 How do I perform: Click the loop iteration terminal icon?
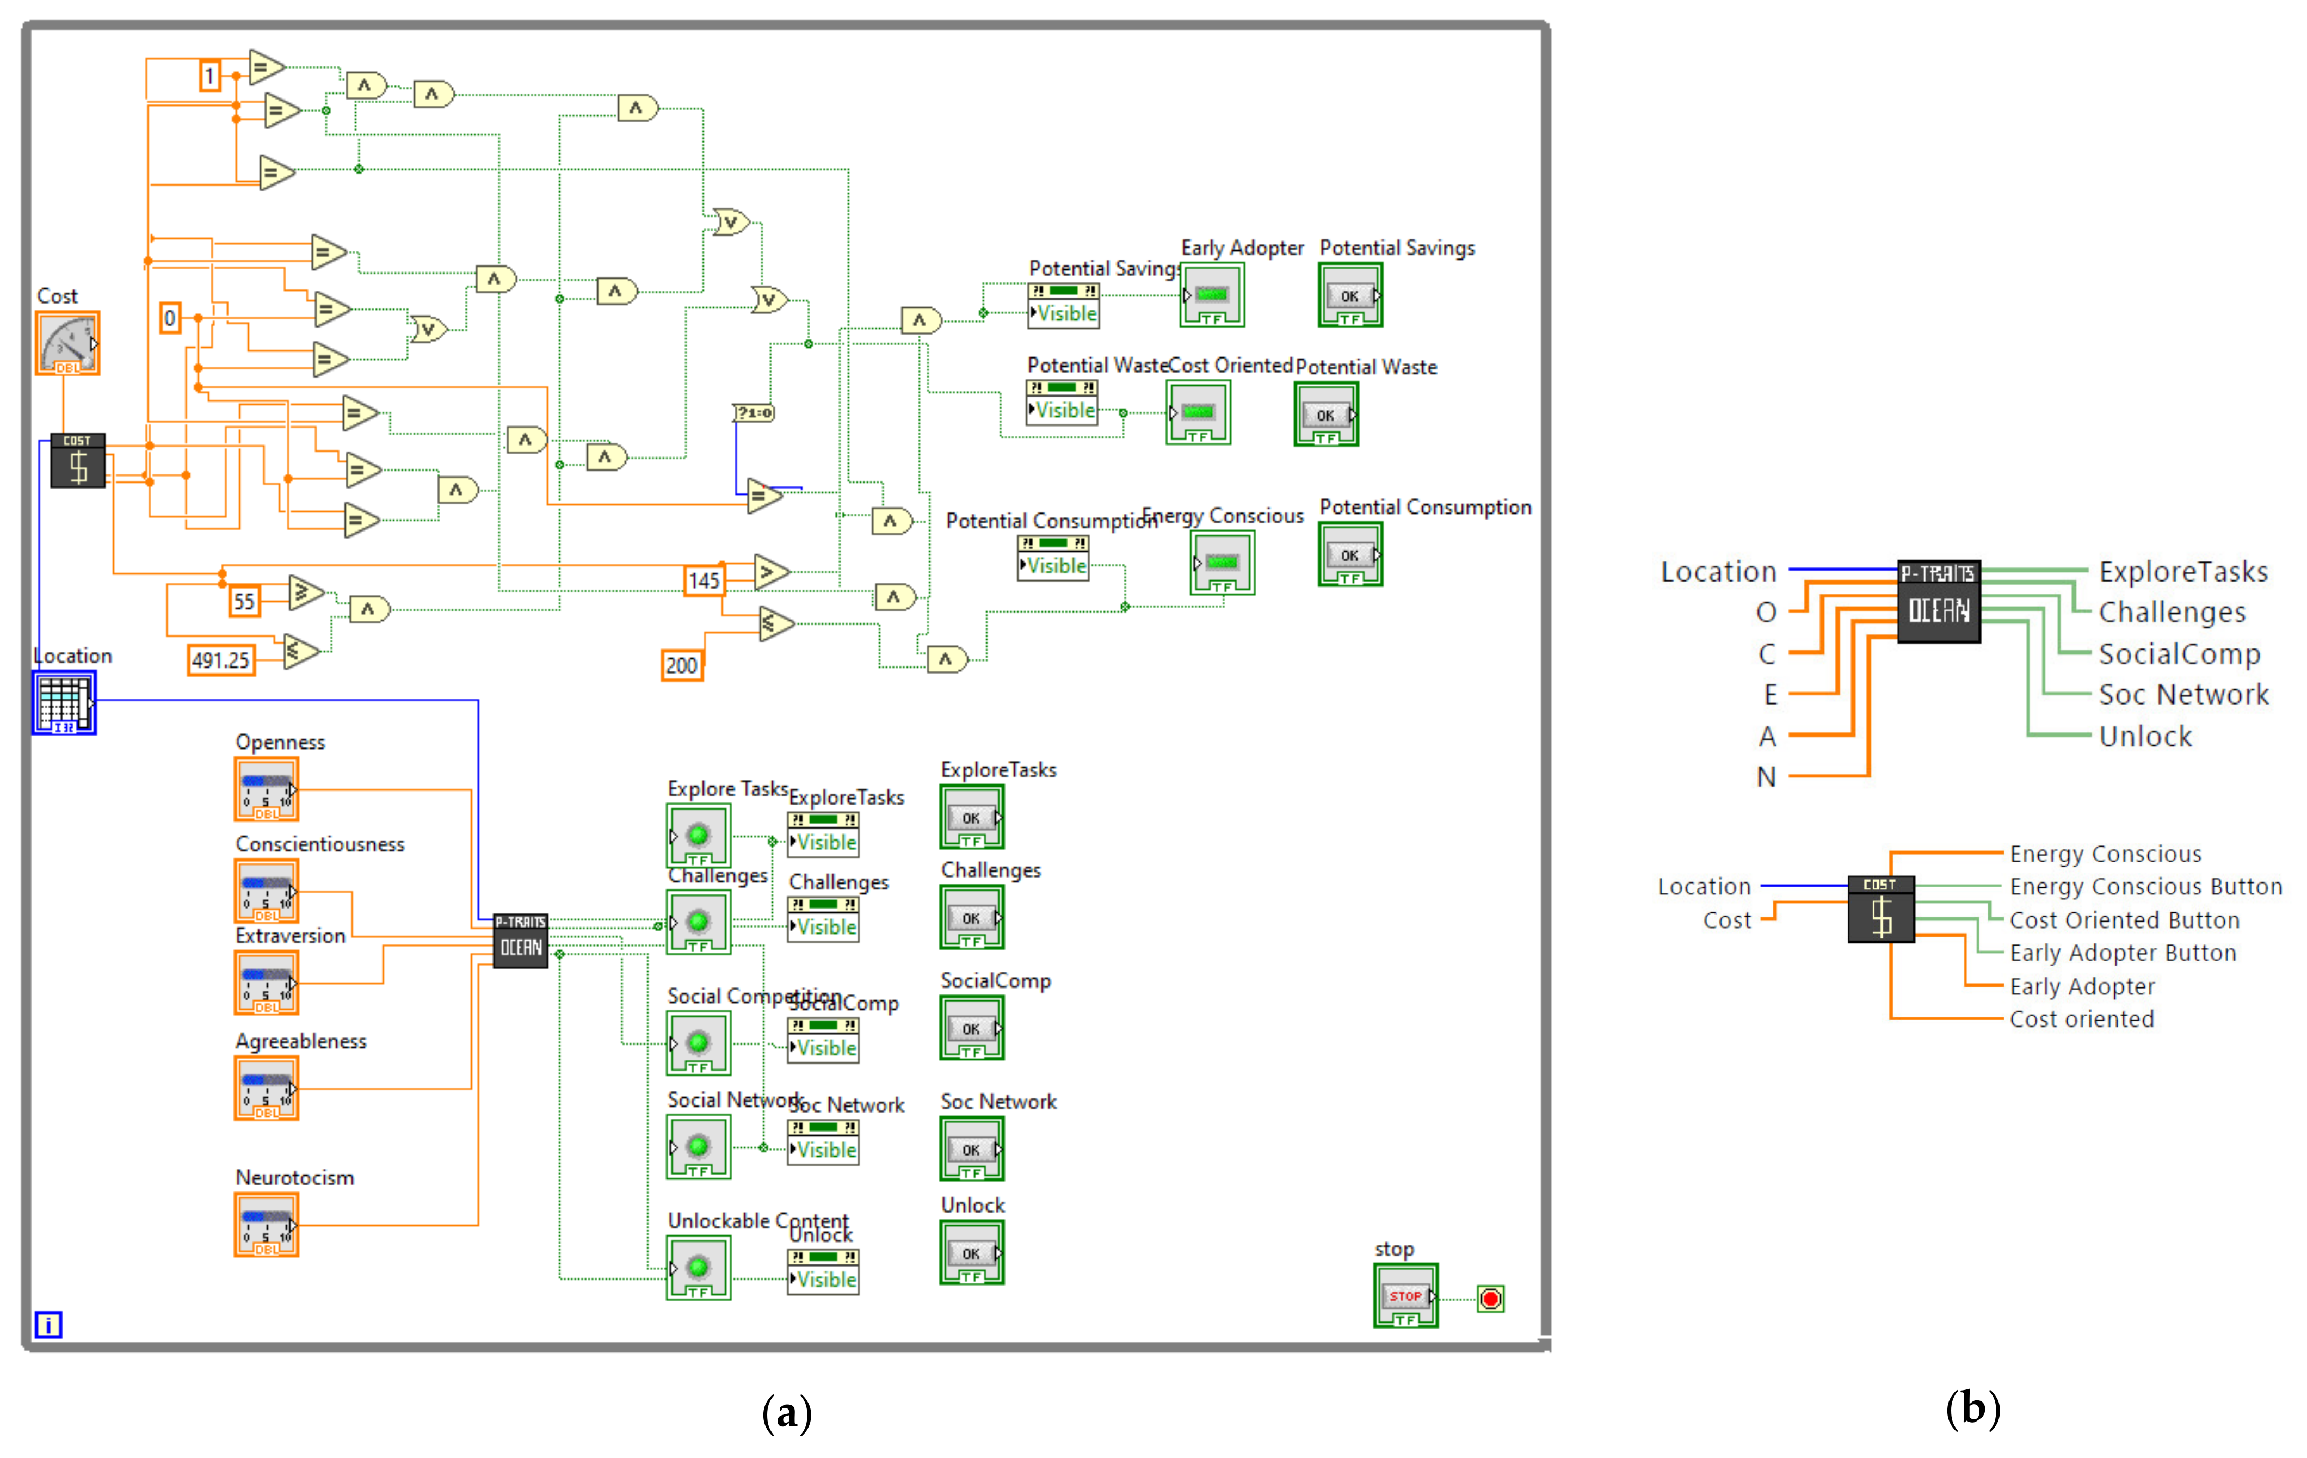(48, 1324)
